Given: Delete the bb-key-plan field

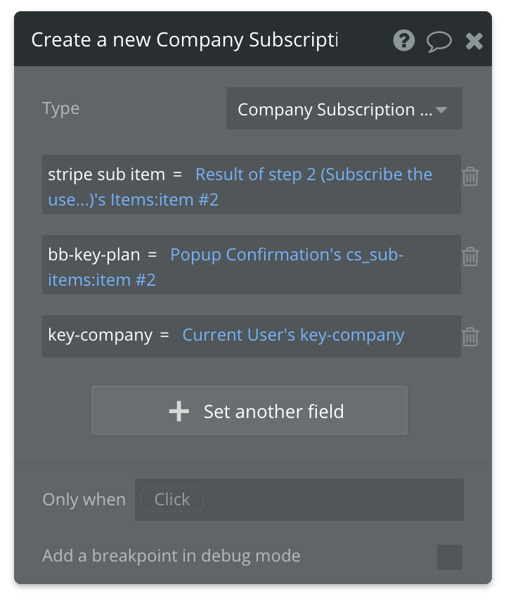Looking at the screenshot, I should (470, 256).
